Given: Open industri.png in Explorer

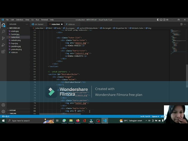Looking at the screenshot, I should [16, 40].
